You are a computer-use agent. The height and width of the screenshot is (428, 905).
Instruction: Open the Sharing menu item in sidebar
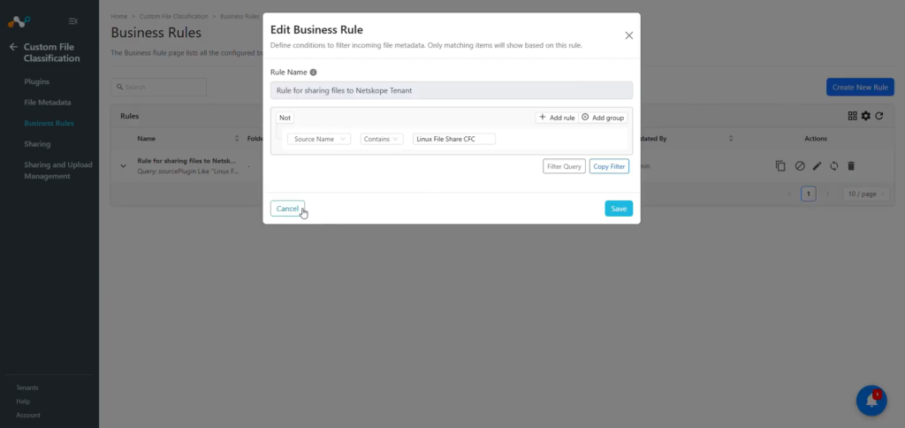(x=37, y=144)
